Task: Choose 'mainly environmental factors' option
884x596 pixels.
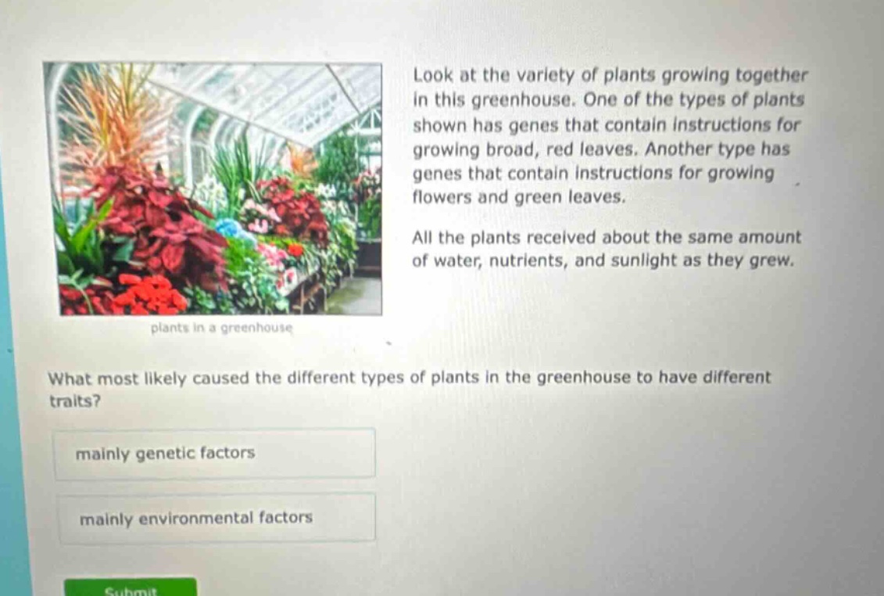Action: pos(217,518)
